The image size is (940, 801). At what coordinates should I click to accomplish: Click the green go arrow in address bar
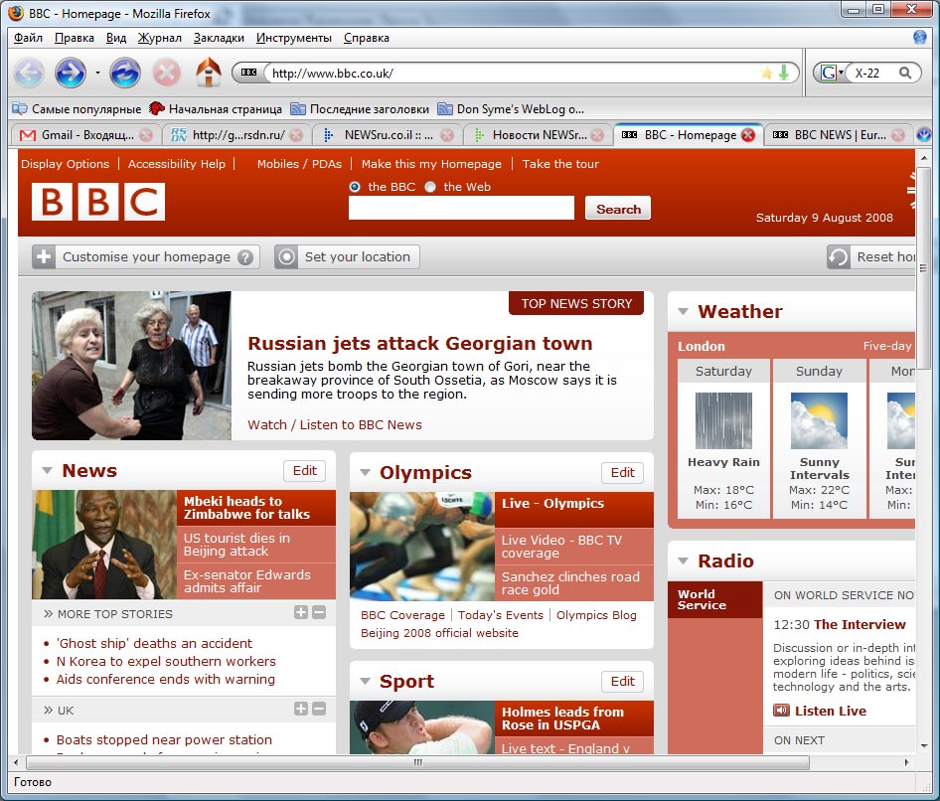[784, 74]
